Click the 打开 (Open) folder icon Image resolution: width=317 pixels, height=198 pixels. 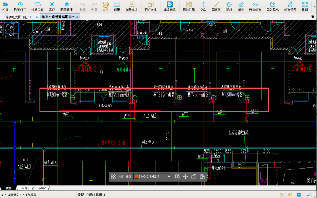tap(5, 4)
